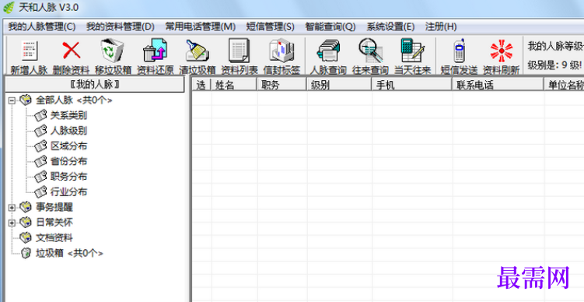Click the 级别是: 9 级! status text
The width and height of the screenshot is (584, 302).
pos(554,65)
